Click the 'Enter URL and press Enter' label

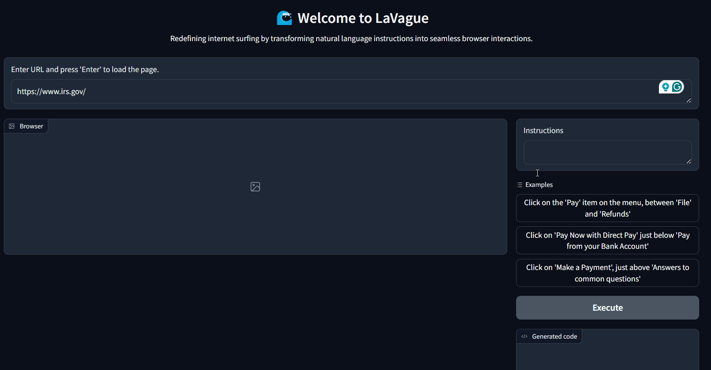click(x=85, y=70)
